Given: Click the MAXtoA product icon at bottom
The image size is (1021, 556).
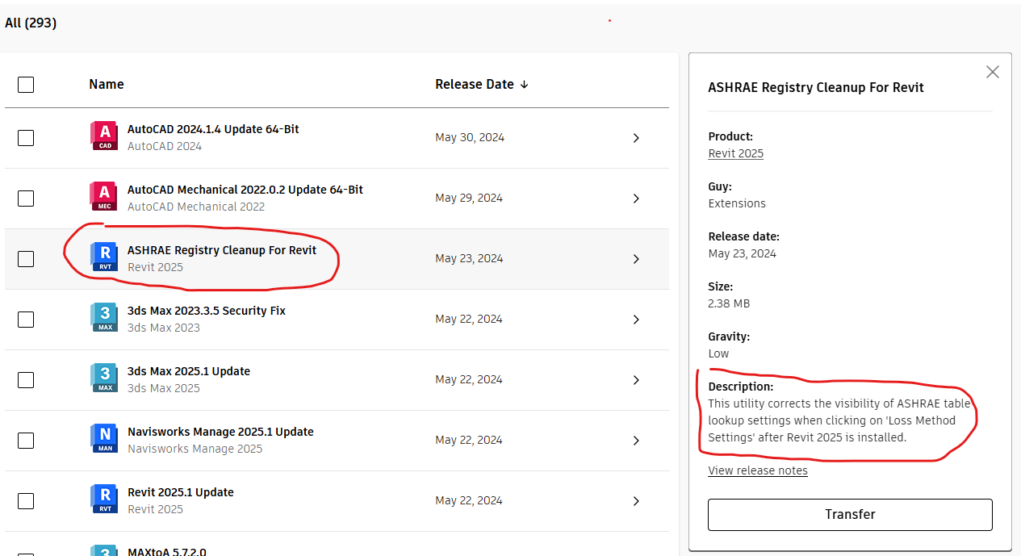Looking at the screenshot, I should click(103, 551).
